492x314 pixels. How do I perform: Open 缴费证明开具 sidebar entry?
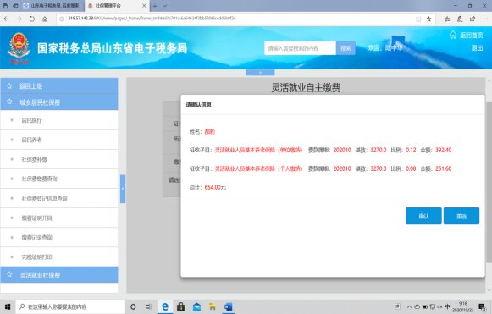pos(59,218)
